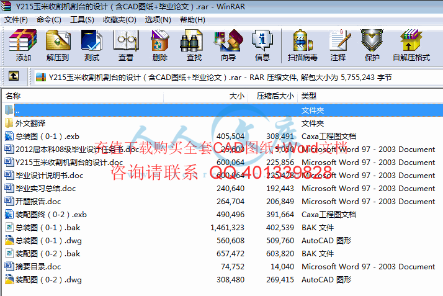Click packed size value 206,849
This screenshot has height=296, width=443.
pyautogui.click(x=280, y=202)
